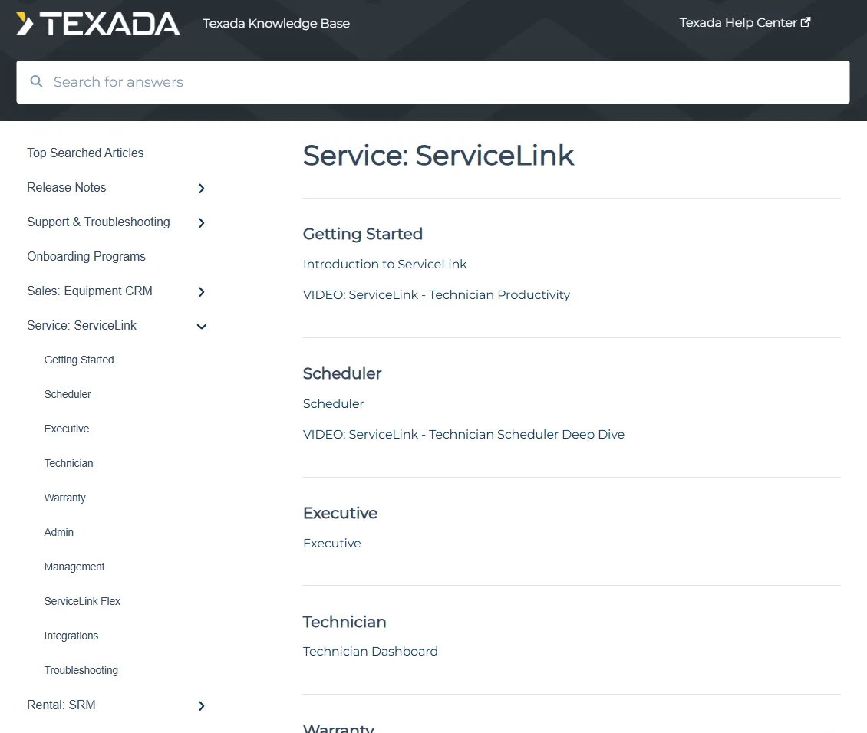Click the Texada logo

coord(98,24)
